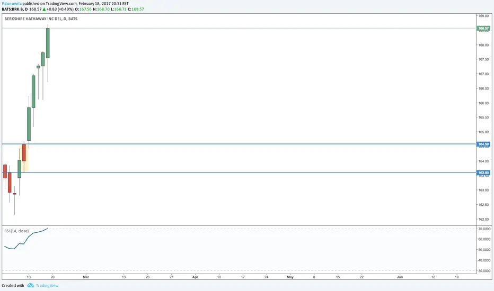This screenshot has width=494, height=291.
Task: Click the TradingView cloud logo icon
Action: coord(30,285)
